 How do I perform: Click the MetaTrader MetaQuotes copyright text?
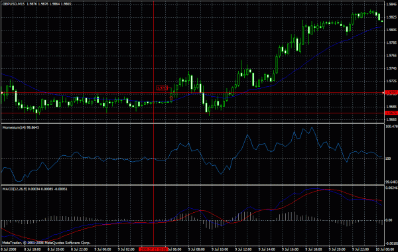(x=46, y=243)
